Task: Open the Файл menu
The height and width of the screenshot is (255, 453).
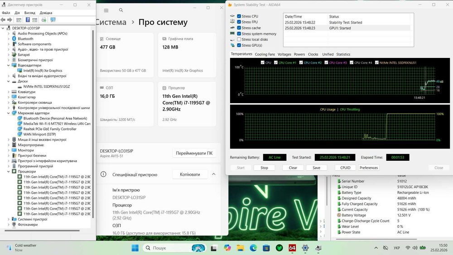Action: [x=6, y=13]
